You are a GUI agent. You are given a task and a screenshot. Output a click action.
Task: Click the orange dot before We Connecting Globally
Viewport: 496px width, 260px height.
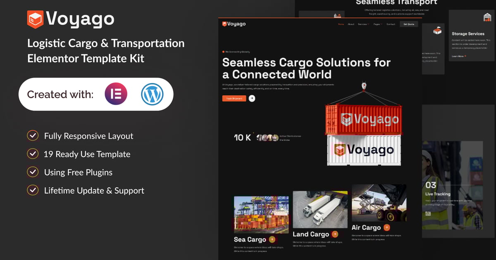223,52
